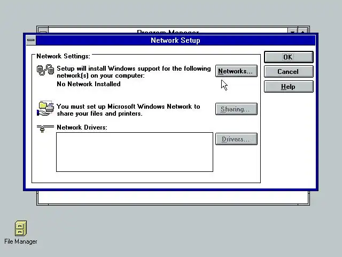The image size is (342, 257).
Task: Open the Networks... button
Action: 236,71
